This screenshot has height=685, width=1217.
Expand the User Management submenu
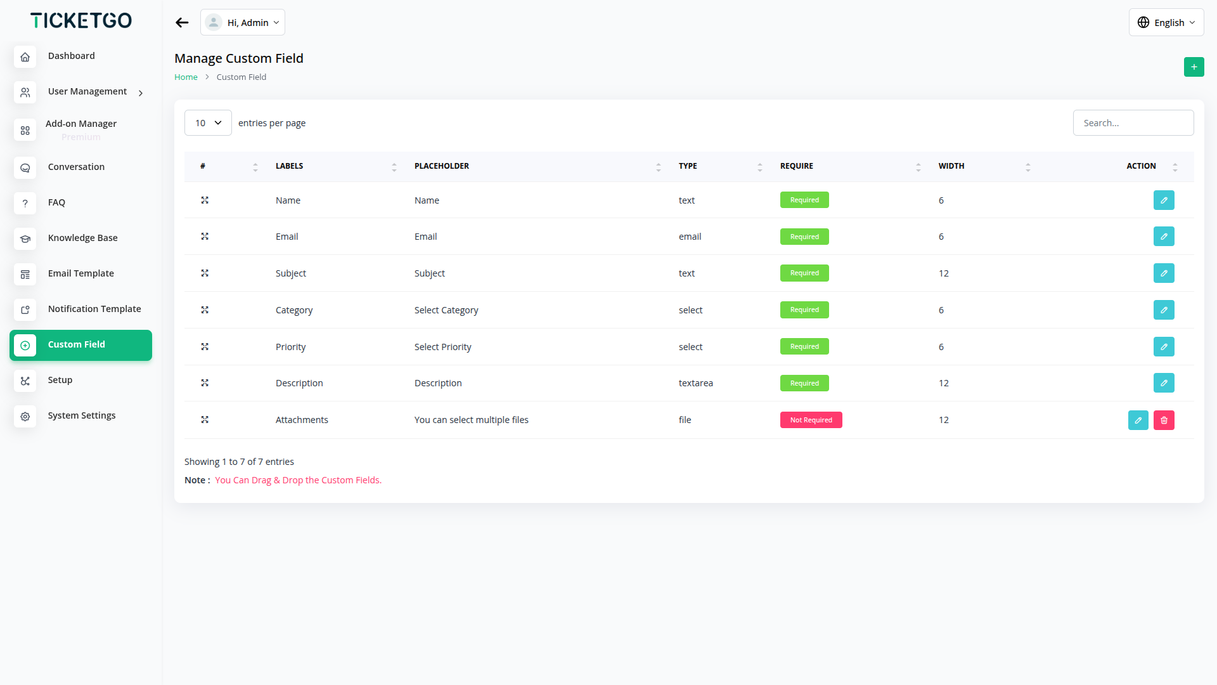point(87,92)
